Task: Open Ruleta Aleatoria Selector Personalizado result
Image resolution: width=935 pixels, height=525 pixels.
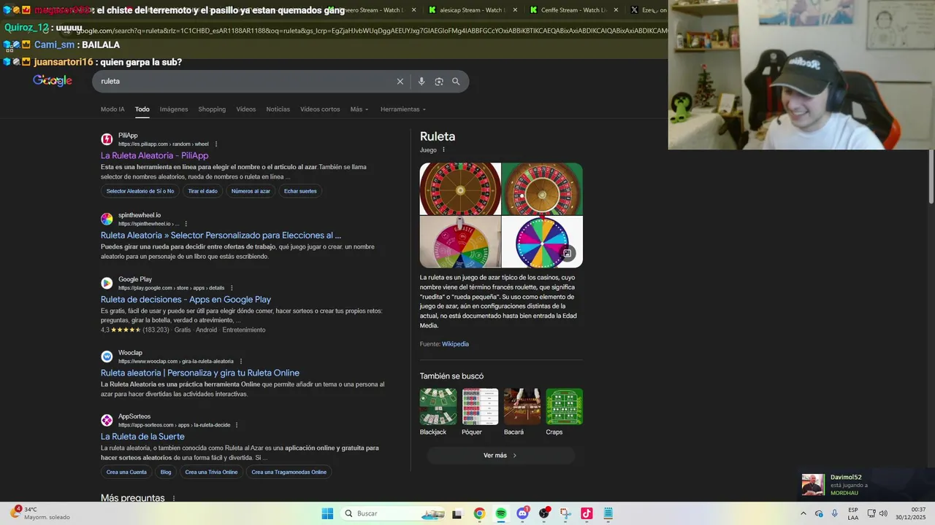Action: [x=221, y=236]
